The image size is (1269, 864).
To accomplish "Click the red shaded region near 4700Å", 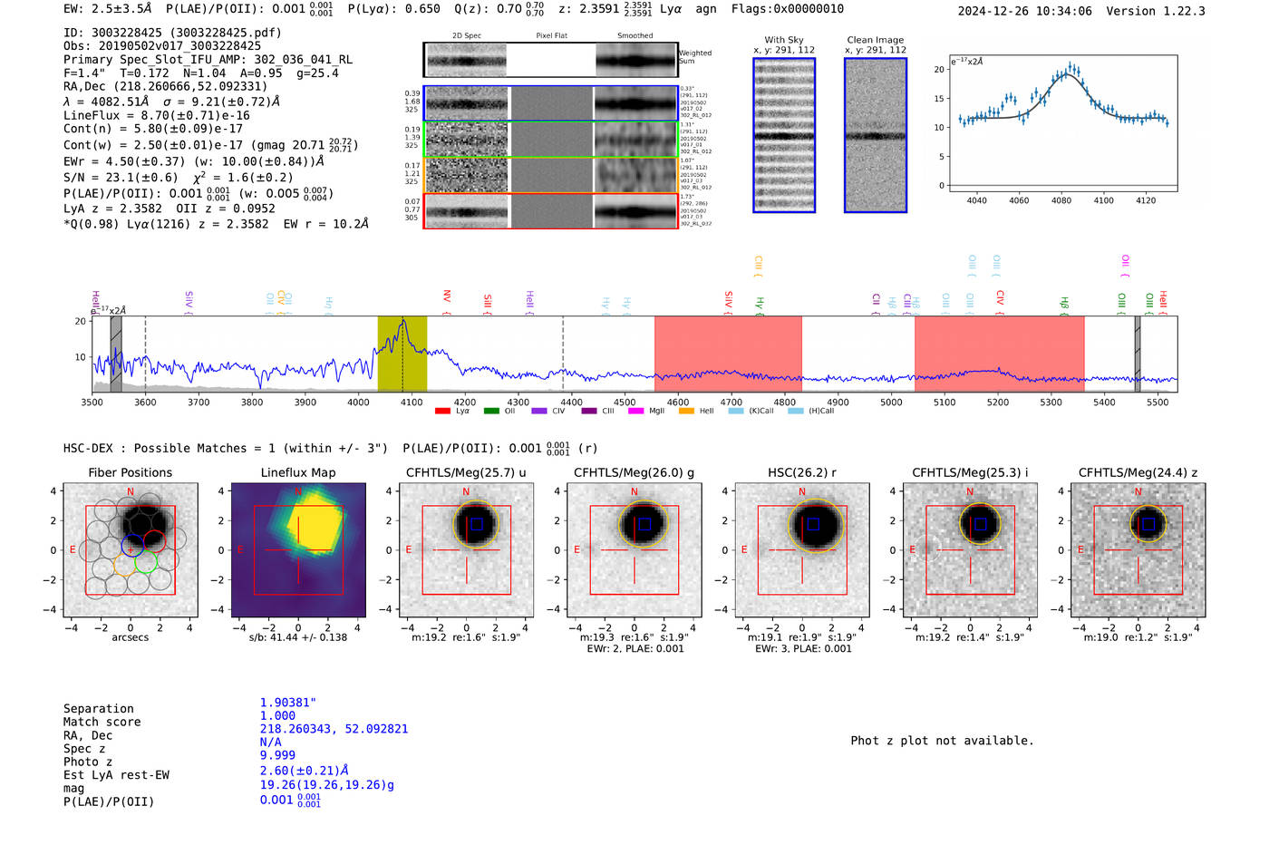I will (x=728, y=354).
